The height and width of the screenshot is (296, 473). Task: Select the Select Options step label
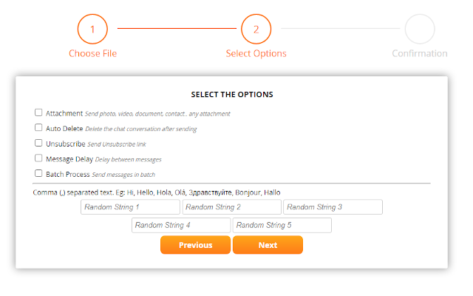tap(256, 53)
